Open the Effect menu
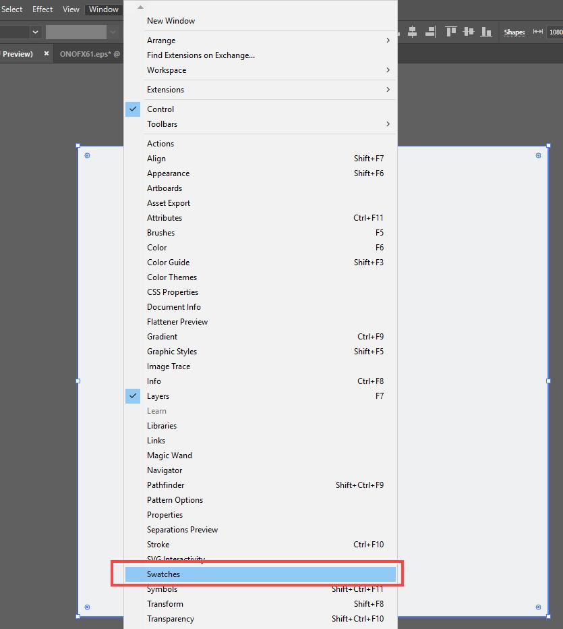 (42, 9)
